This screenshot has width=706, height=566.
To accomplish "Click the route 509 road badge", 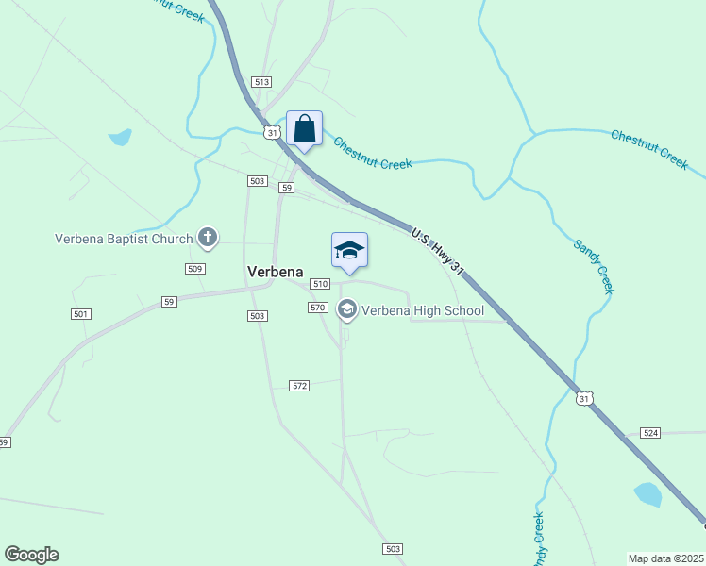I will point(195,269).
